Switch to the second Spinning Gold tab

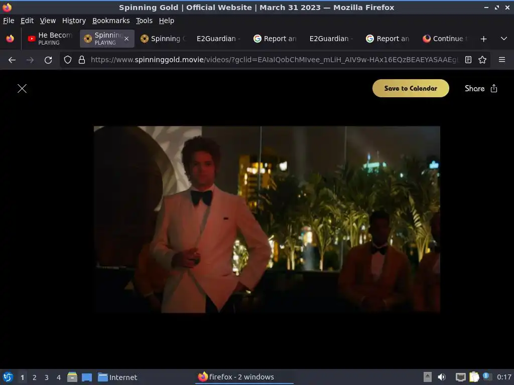tap(163, 39)
